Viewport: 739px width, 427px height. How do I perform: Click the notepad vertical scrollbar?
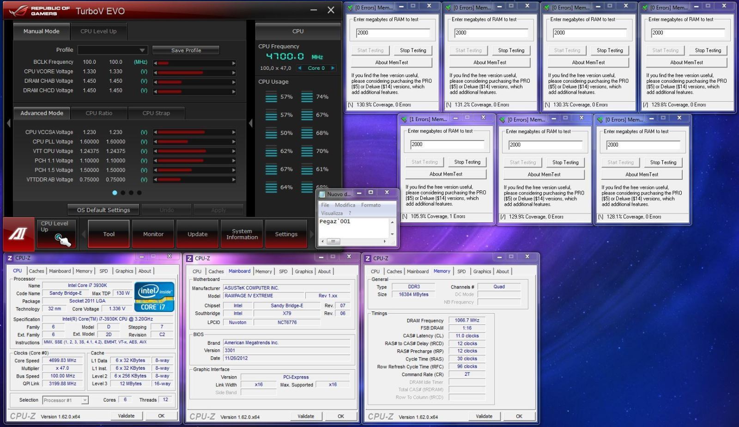(x=393, y=227)
